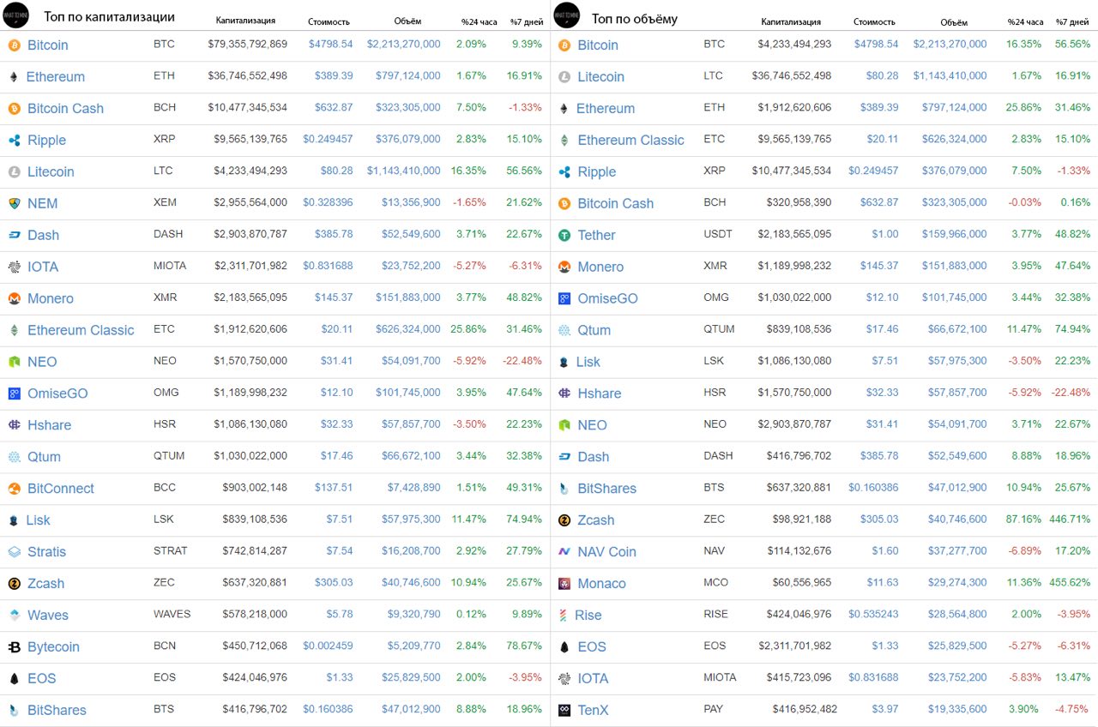
Task: Click IOTA icon in Топ по капитализации table
Action: [14, 267]
